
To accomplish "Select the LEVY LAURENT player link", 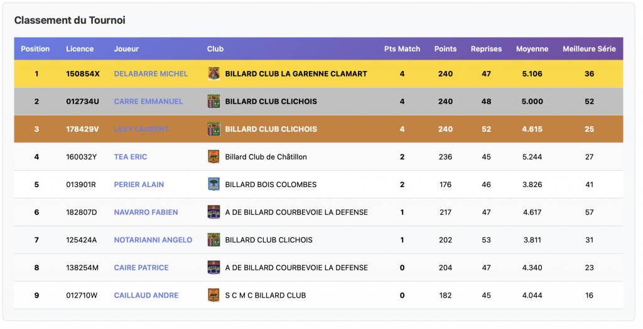I will (141, 129).
